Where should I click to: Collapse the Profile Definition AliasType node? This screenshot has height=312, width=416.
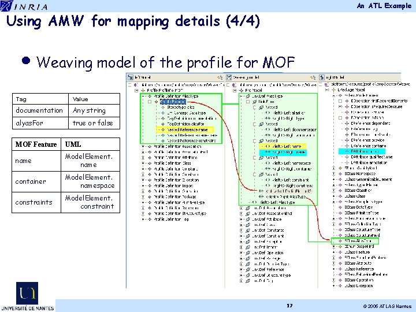tap(143, 96)
